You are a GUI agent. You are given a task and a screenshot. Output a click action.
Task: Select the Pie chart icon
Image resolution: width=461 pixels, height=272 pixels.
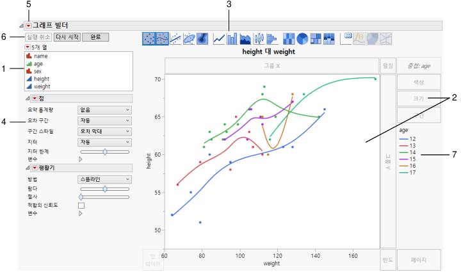[302, 38]
